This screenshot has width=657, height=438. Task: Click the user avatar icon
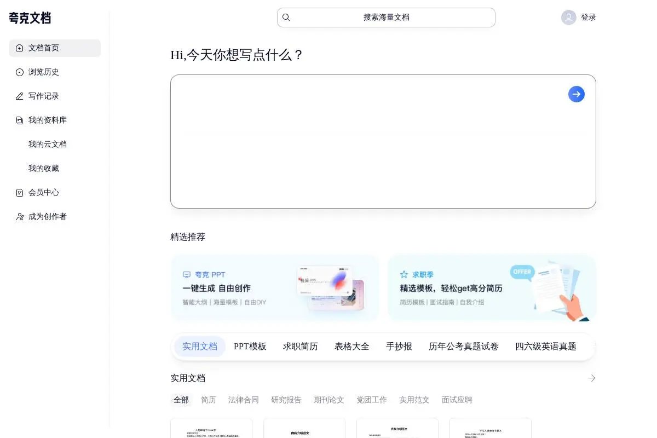569,18
